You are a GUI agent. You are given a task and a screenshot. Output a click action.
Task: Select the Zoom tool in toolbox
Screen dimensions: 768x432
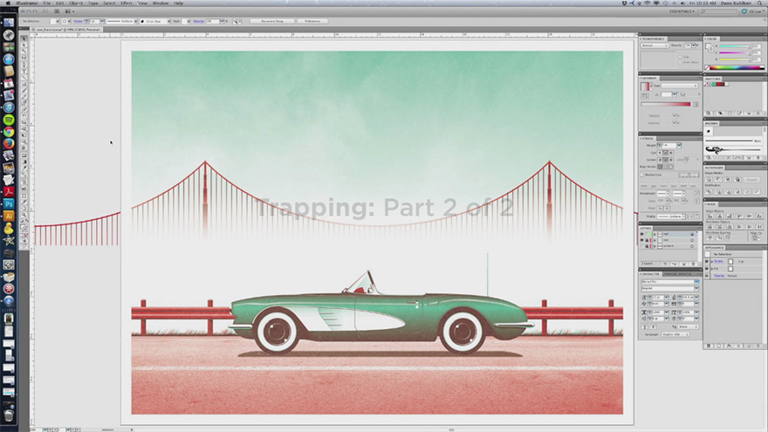coord(24,215)
